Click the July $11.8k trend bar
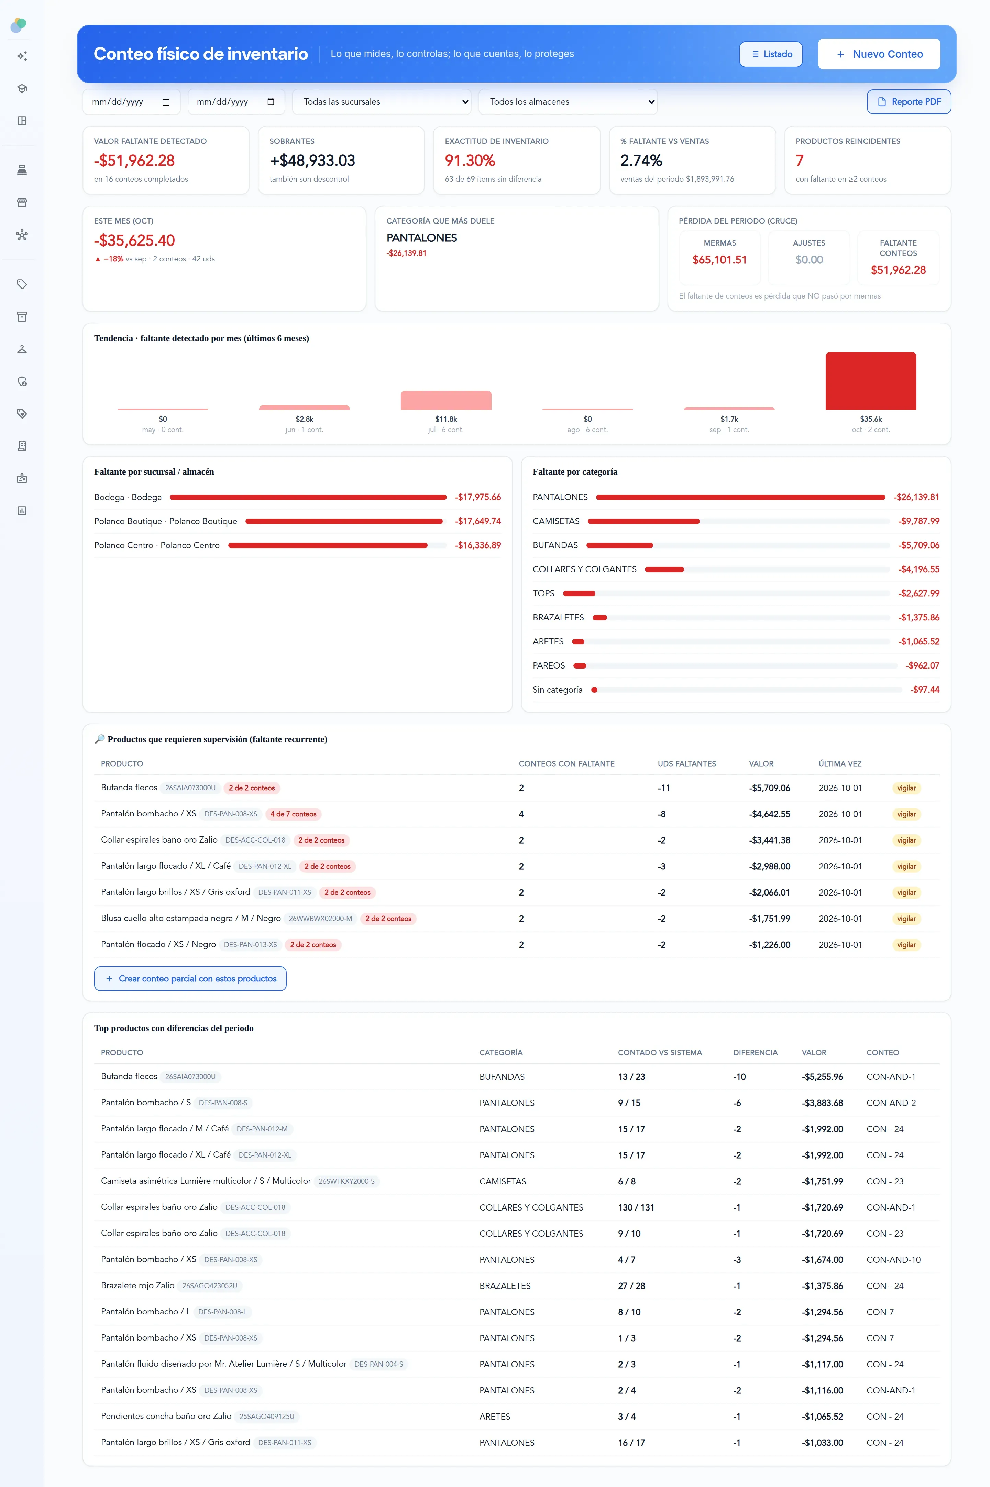The height and width of the screenshot is (1487, 990). tap(446, 401)
